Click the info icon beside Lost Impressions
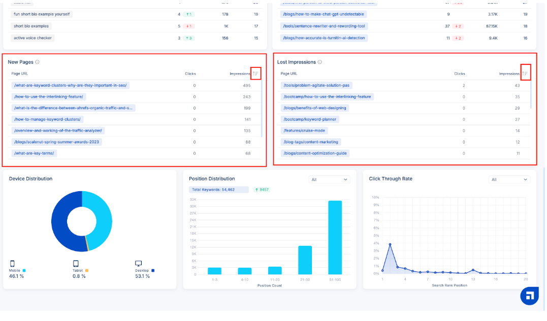 click(x=319, y=62)
